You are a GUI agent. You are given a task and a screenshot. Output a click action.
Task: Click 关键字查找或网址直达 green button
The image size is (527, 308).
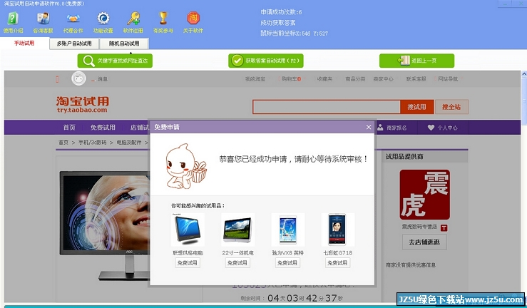pos(115,61)
